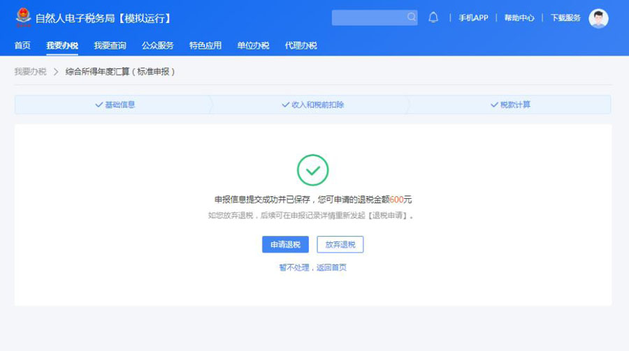
Task: Click the 申请退税 button
Action: point(285,244)
